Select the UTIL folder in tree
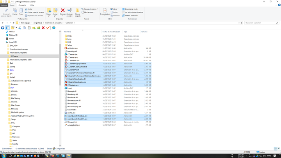This screenshot has width=281, height=158. [13, 123]
